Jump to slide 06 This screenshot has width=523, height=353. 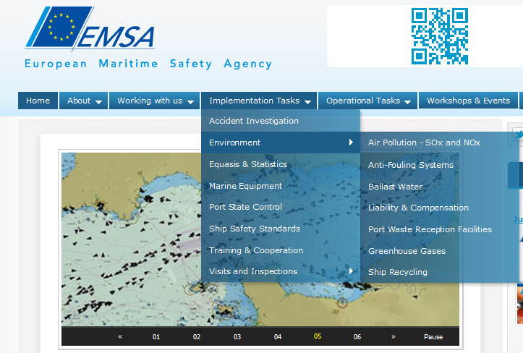click(x=357, y=337)
